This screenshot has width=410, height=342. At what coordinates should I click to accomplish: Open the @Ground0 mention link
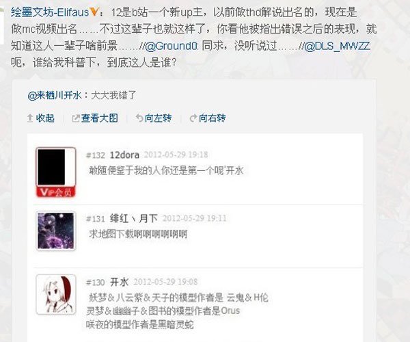tap(172, 47)
